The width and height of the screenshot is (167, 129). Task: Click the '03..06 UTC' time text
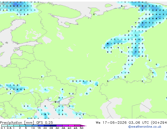(x=139, y=123)
